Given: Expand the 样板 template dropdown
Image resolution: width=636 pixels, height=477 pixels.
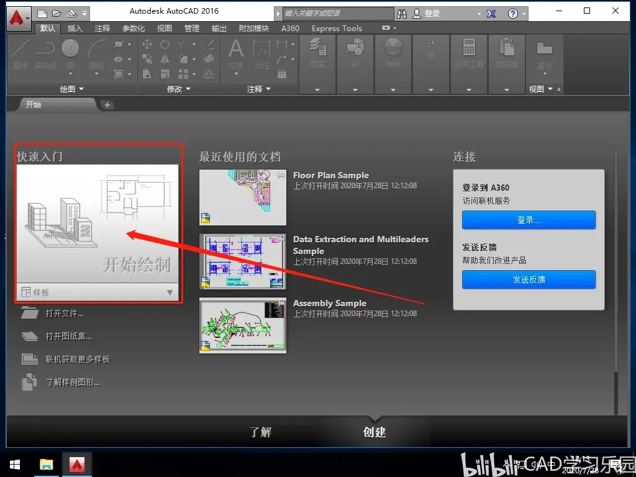Looking at the screenshot, I should (170, 293).
